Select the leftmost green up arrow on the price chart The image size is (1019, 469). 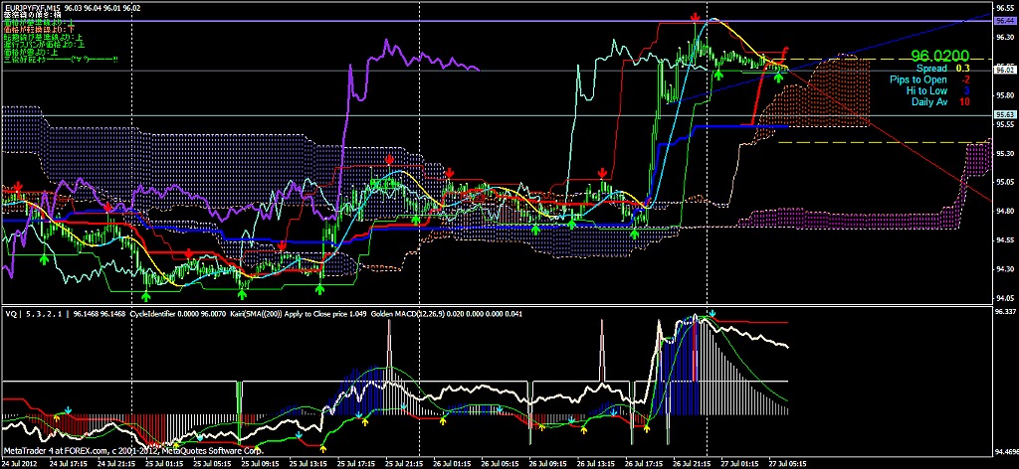point(44,257)
